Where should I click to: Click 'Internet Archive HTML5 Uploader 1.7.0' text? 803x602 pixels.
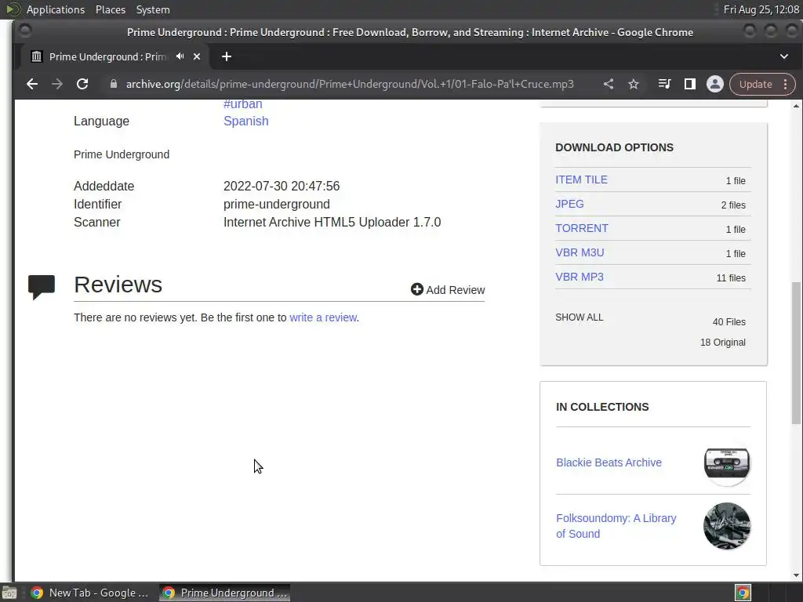(x=332, y=222)
